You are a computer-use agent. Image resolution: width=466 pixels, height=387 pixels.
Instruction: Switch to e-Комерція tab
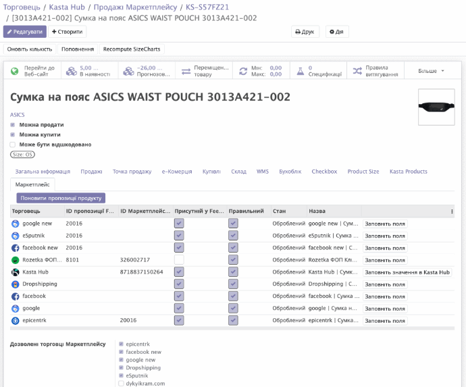(177, 172)
